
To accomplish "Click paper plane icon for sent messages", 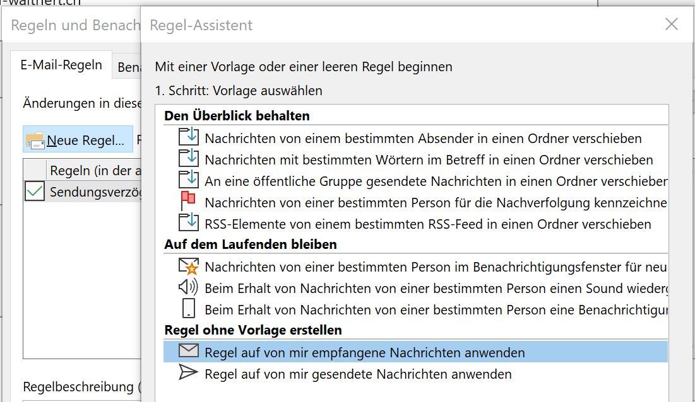I will point(188,372).
